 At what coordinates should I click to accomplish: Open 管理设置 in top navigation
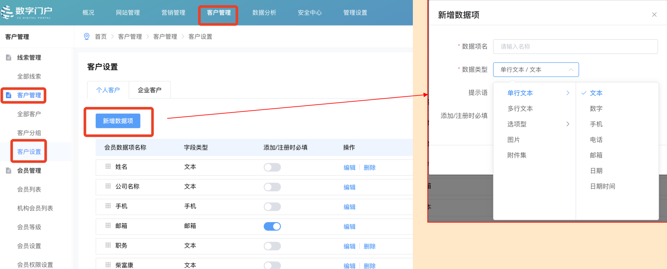pyautogui.click(x=355, y=13)
